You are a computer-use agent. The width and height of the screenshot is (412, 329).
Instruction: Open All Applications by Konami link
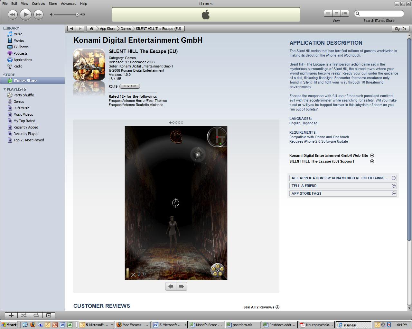pyautogui.click(x=343, y=178)
